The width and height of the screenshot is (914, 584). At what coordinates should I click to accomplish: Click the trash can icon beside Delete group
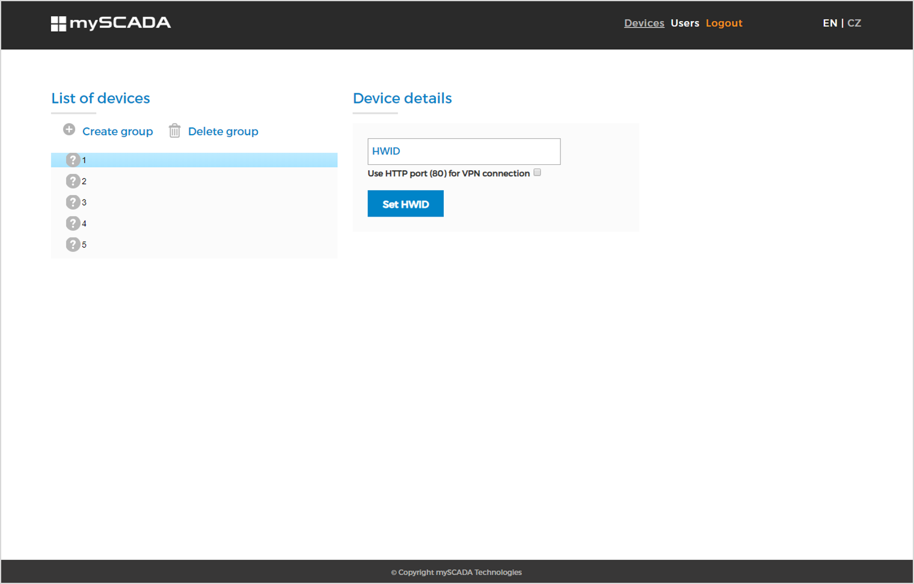pyautogui.click(x=174, y=131)
